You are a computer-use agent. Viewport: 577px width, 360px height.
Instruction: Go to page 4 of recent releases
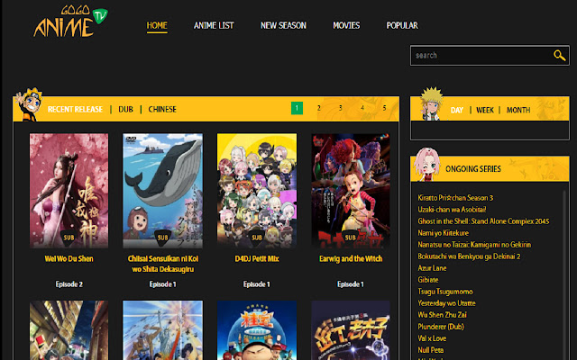[362, 108]
